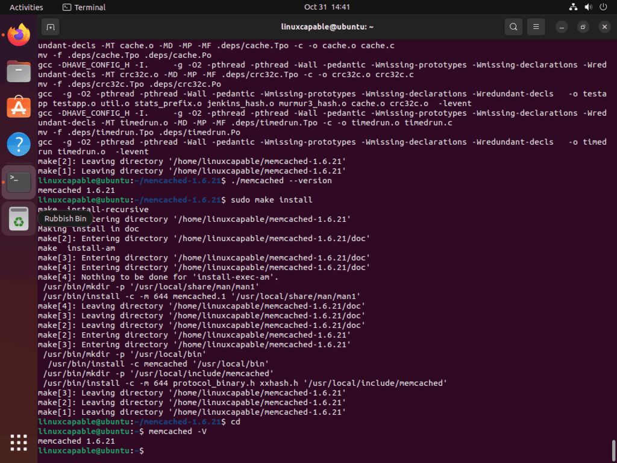Open the Activities overview
Viewport: 617px width, 463px height.
click(x=27, y=7)
